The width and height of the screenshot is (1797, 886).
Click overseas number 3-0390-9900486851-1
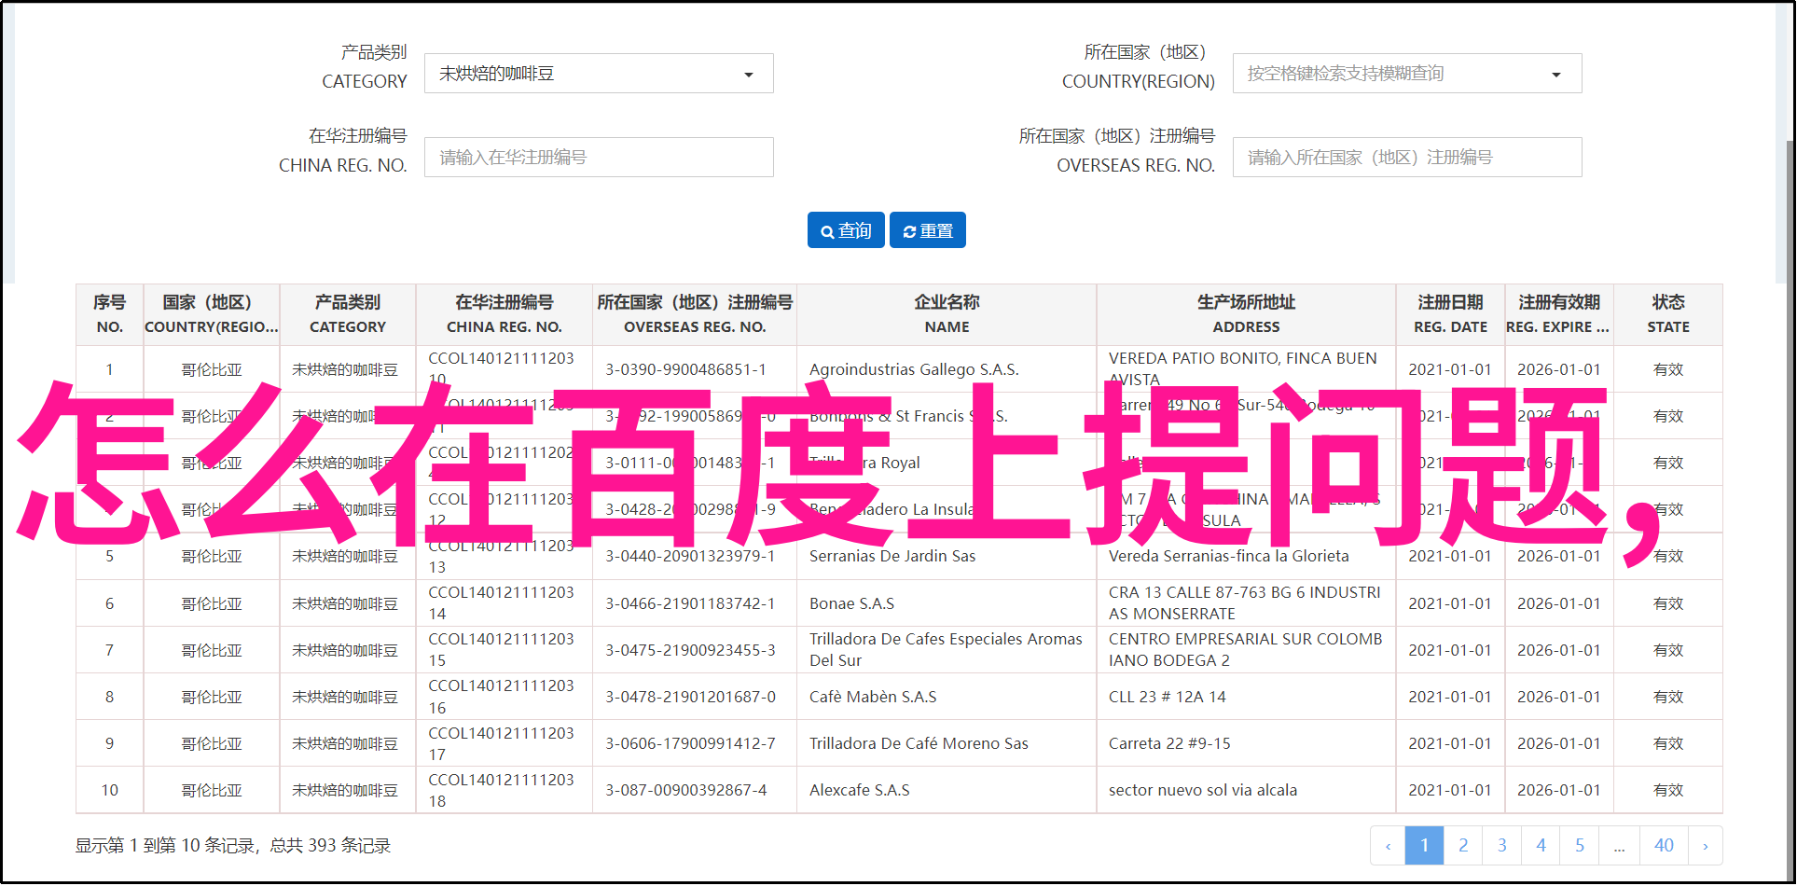685,370
